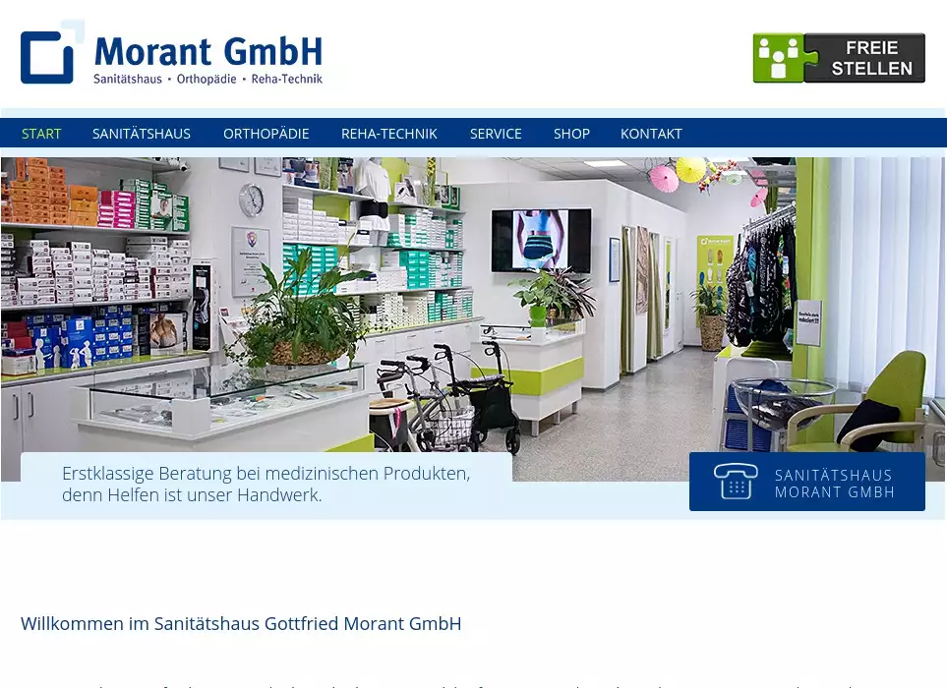This screenshot has height=688, width=947.
Task: Click the telephone icon in blue box
Action: pos(736,482)
